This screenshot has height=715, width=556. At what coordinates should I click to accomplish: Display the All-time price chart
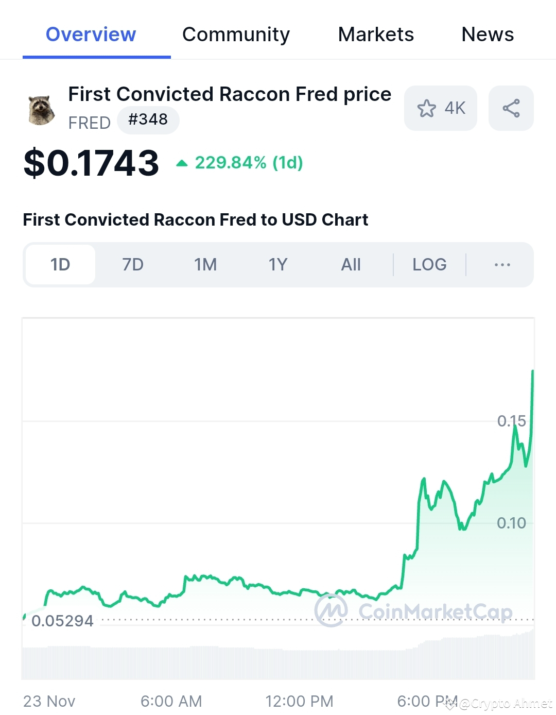tap(351, 264)
